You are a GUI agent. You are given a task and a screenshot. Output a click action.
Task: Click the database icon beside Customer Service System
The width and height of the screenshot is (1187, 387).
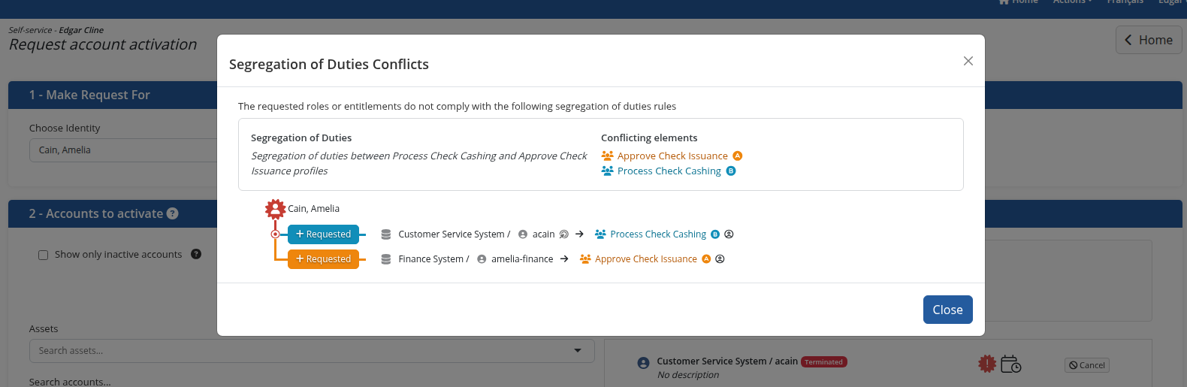(386, 234)
